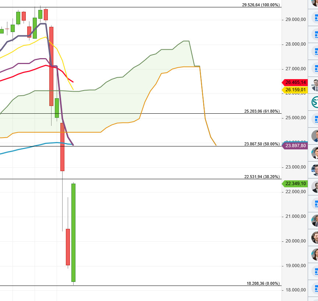
Task: Click the 25.000,00 axis label
Action: [296, 118]
